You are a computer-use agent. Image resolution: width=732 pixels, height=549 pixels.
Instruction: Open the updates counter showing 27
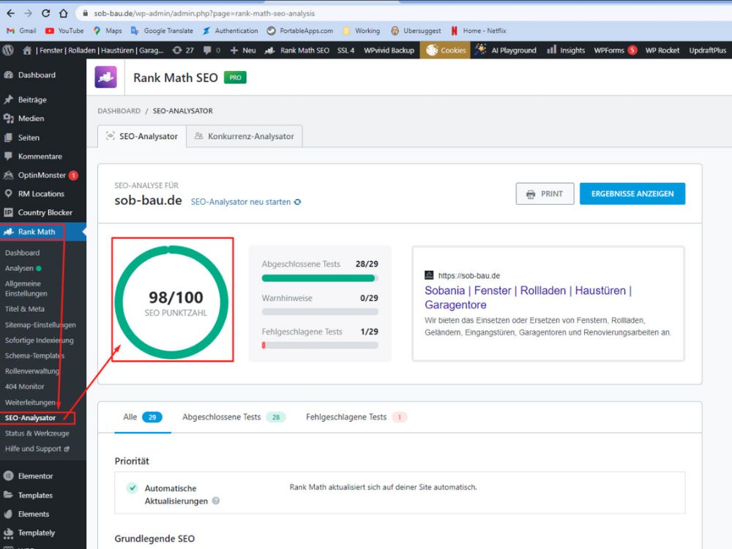pos(183,50)
